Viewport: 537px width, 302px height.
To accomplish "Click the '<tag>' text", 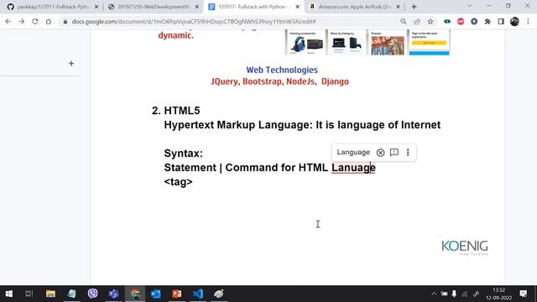I will coord(178,182).
